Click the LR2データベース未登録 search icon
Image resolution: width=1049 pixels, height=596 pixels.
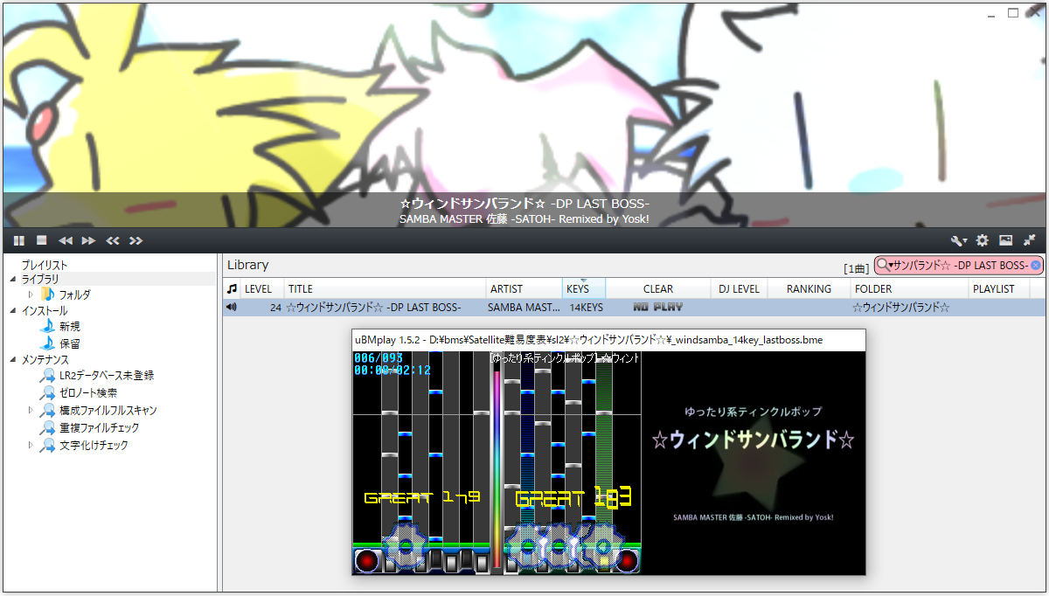pyautogui.click(x=47, y=376)
